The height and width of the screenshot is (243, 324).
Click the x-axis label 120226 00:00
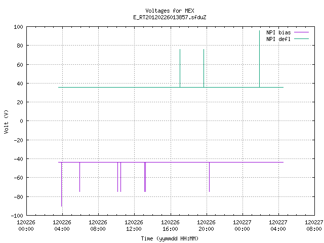click(26, 226)
